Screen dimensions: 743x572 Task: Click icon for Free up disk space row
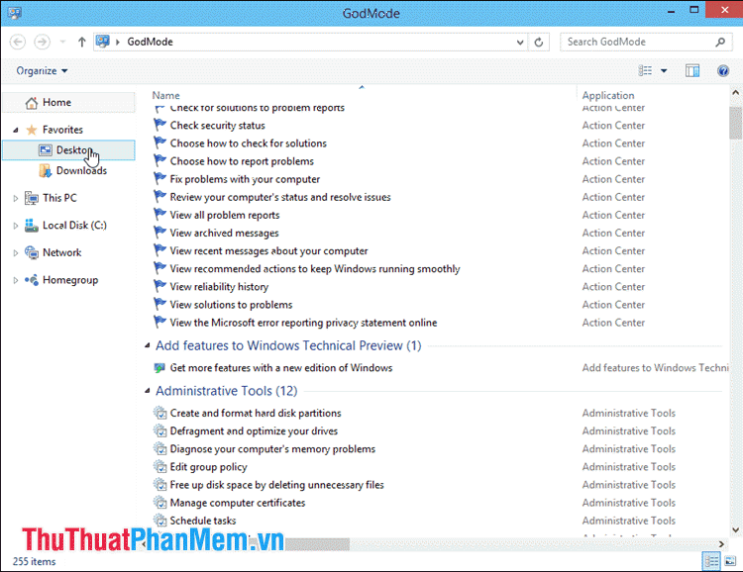point(160,485)
